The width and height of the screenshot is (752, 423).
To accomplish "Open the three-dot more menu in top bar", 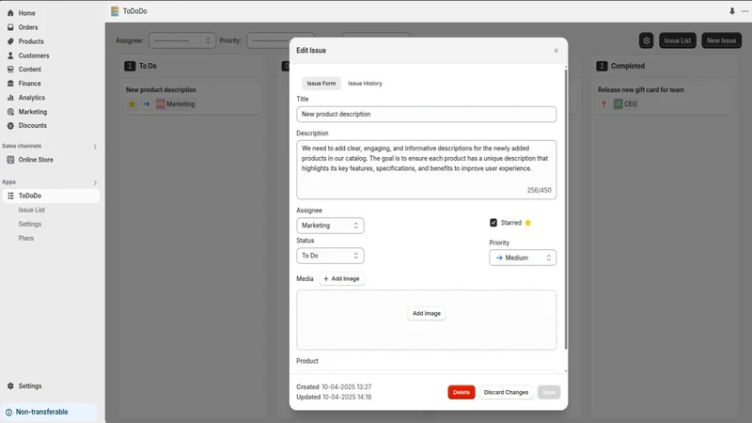I will (744, 11).
